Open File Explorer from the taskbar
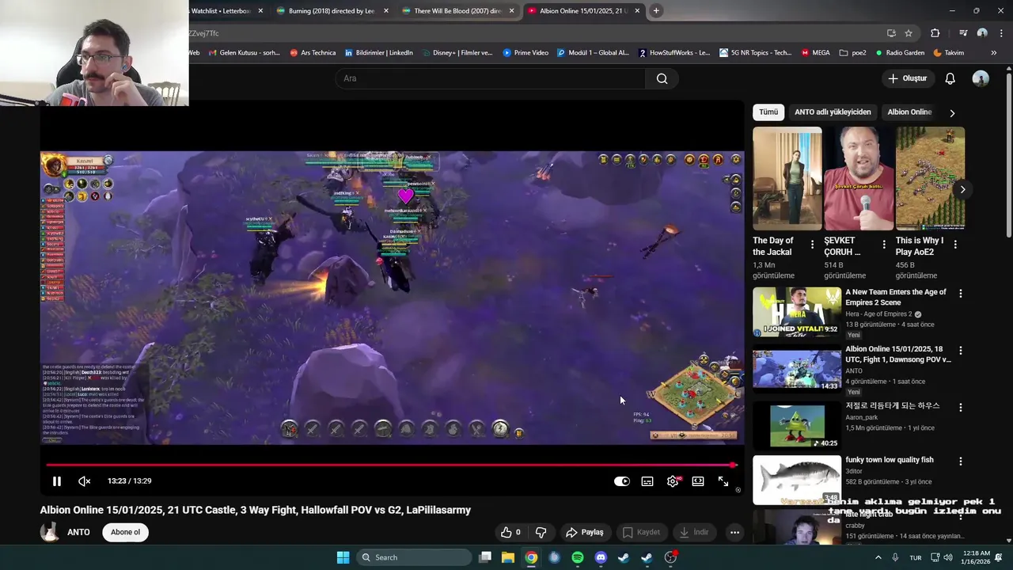The image size is (1013, 570). pyautogui.click(x=508, y=557)
